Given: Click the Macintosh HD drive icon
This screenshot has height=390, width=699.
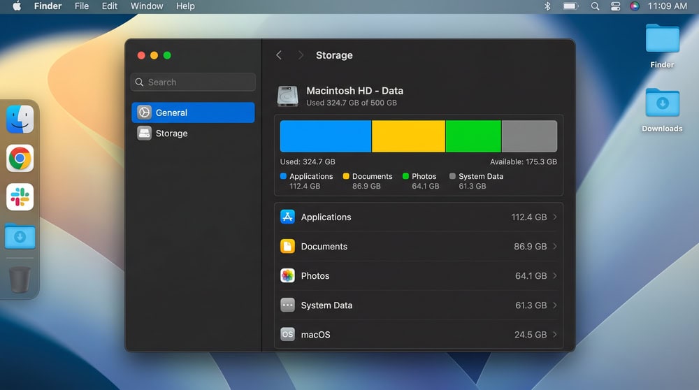Looking at the screenshot, I should [287, 96].
